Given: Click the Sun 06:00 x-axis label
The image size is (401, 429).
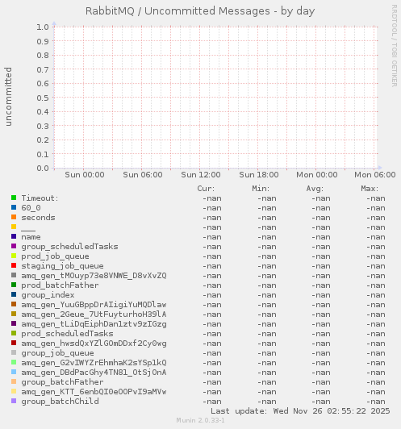Looking at the screenshot, I should 143,175.
